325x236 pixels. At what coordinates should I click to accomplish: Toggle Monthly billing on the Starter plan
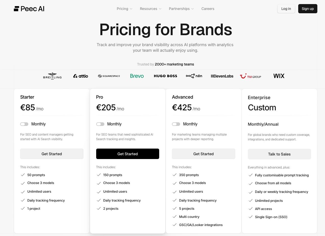[24, 124]
